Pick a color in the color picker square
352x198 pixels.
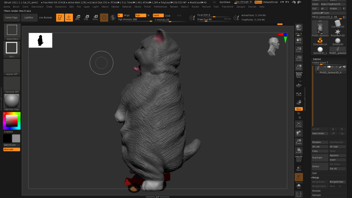[11, 120]
